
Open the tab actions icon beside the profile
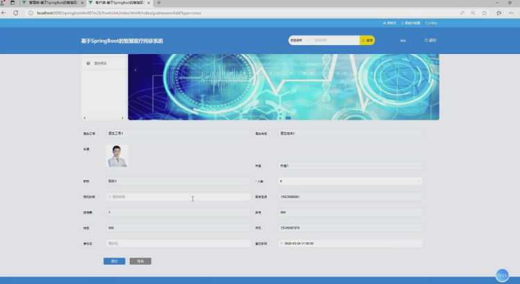pos(12,3)
